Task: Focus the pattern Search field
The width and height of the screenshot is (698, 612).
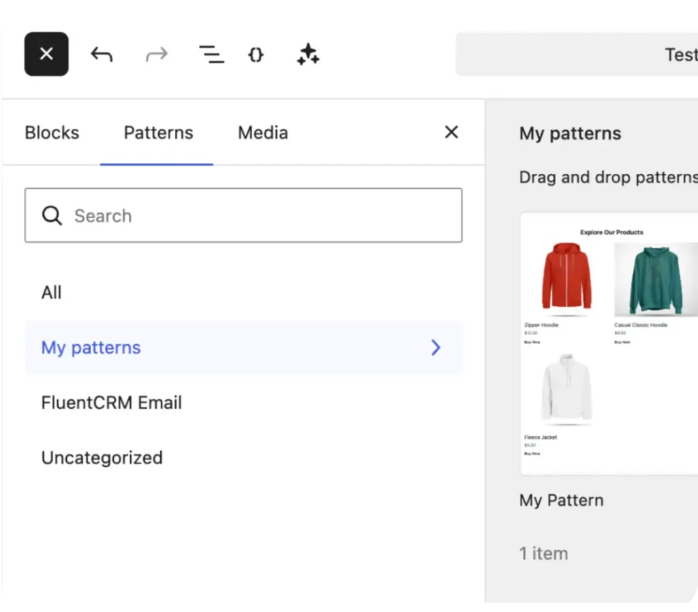Action: pyautogui.click(x=243, y=215)
